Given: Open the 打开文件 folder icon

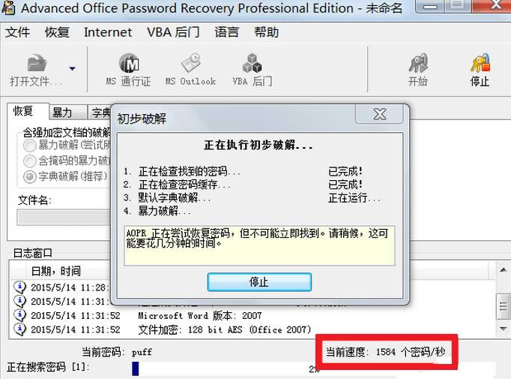Looking at the screenshot, I should coord(37,63).
